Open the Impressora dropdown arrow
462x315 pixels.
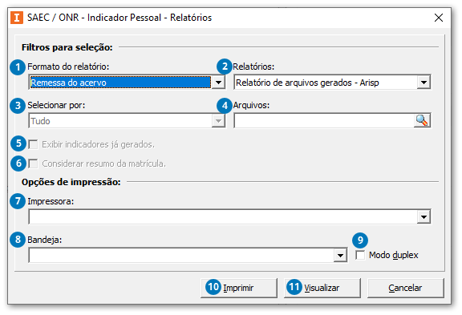(423, 217)
